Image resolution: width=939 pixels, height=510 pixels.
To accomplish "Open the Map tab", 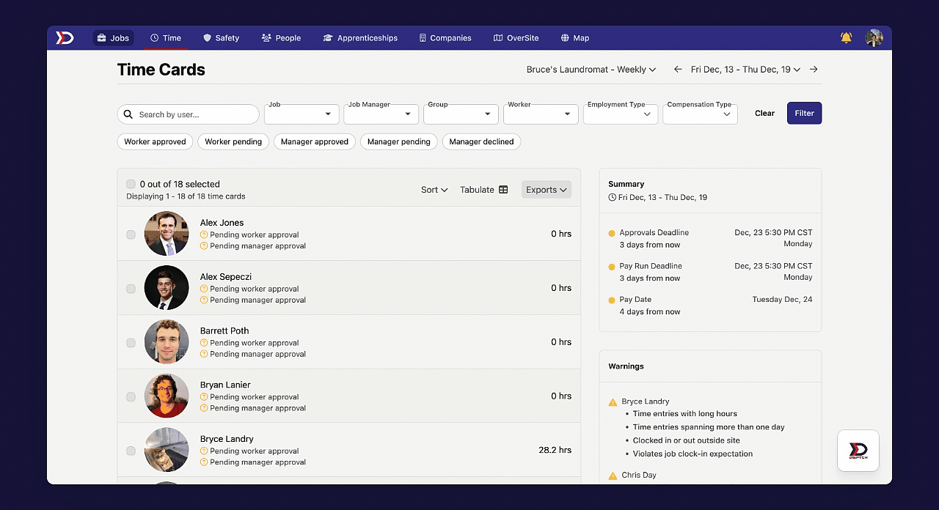I will point(575,38).
